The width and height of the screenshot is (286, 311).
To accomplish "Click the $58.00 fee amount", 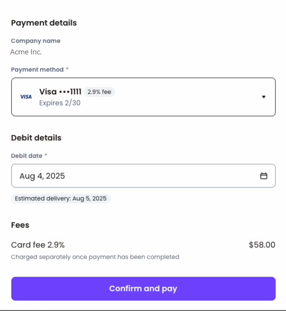I will pyautogui.click(x=262, y=245).
